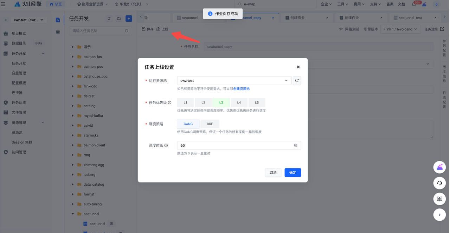Follow the 创建资源池 link
The image size is (450, 233).
click(241, 89)
